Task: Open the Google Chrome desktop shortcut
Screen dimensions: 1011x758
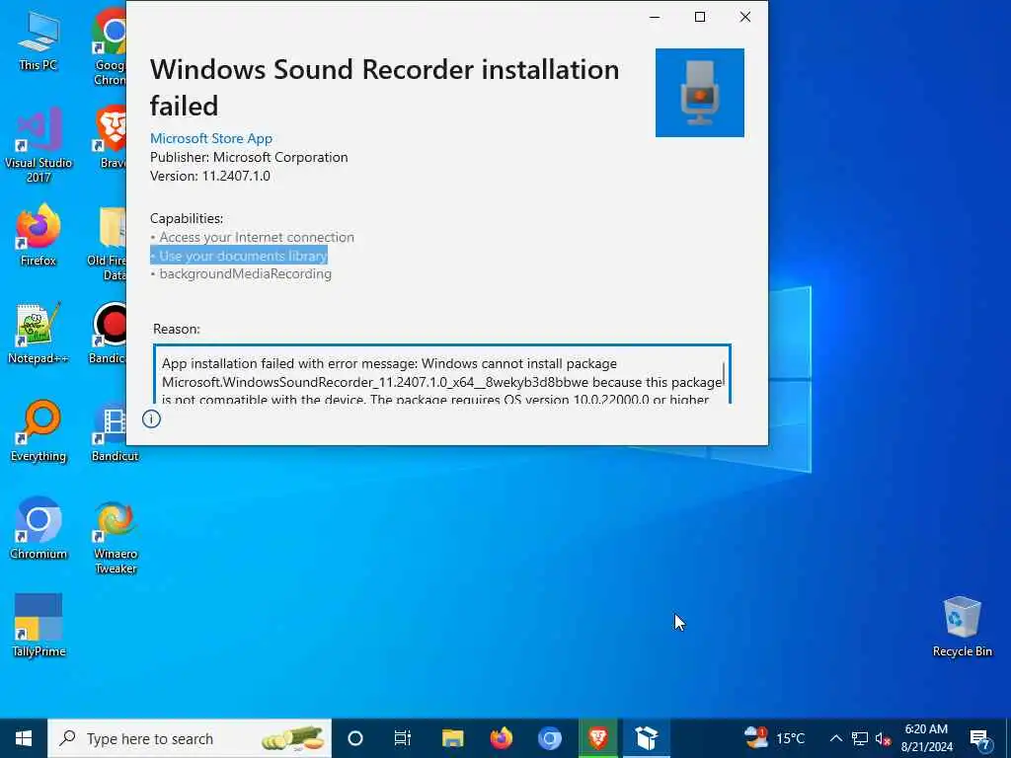Action: [x=111, y=47]
